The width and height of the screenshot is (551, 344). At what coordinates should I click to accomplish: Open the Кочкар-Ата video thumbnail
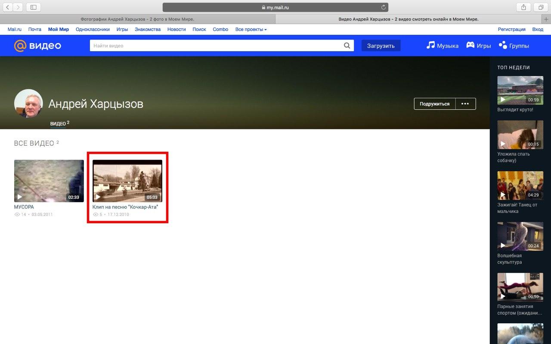[127, 181]
